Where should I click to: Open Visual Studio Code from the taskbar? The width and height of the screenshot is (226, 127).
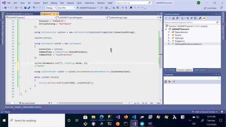pyautogui.click(x=134, y=117)
